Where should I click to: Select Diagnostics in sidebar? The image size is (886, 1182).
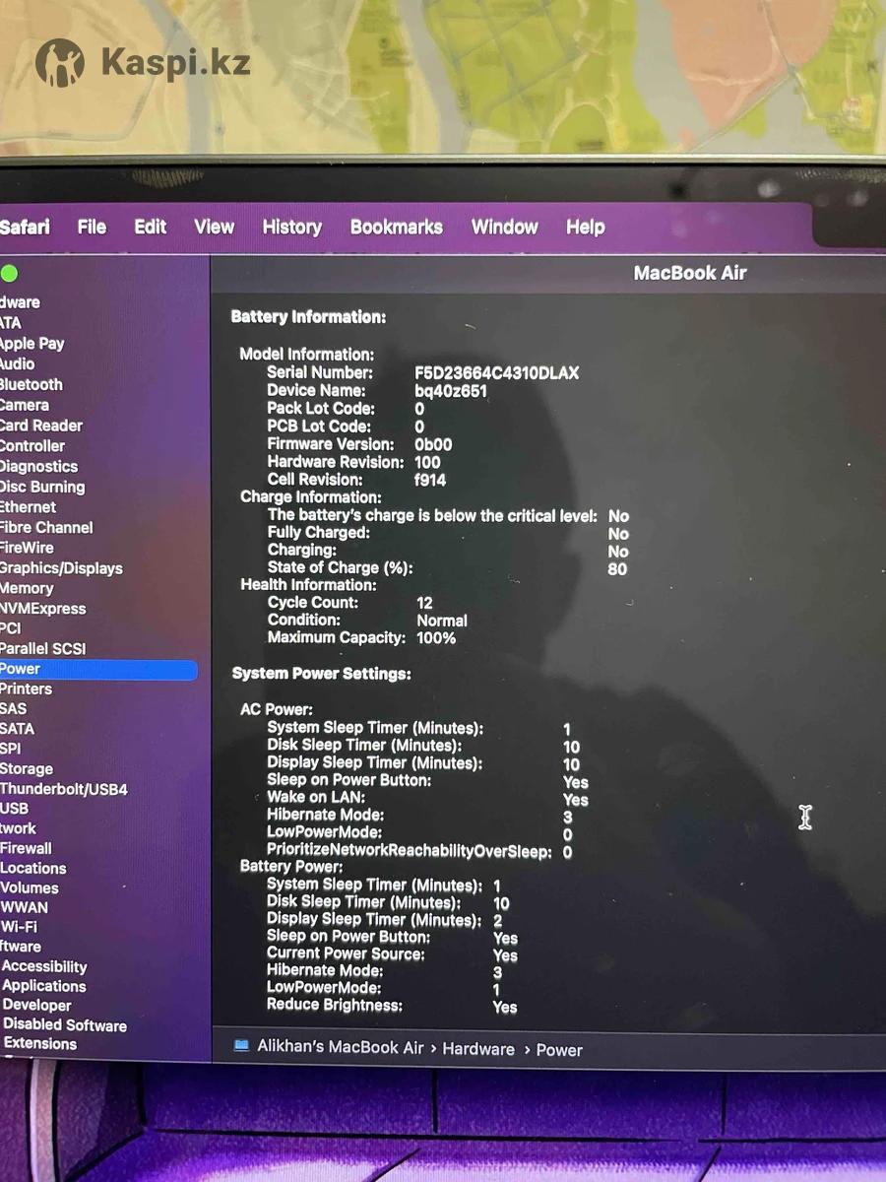(x=38, y=466)
